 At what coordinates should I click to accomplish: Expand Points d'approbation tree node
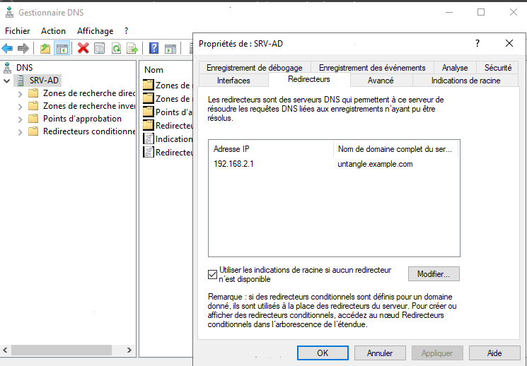click(x=20, y=119)
